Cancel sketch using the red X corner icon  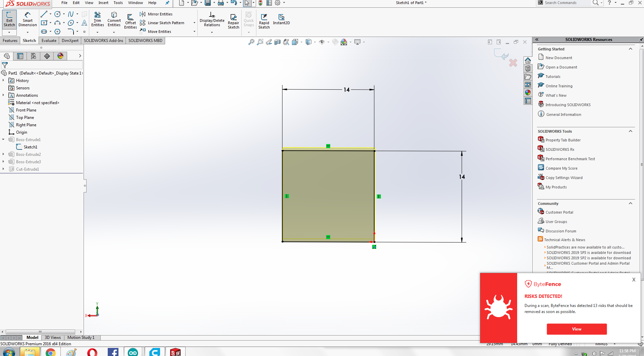[x=513, y=63]
